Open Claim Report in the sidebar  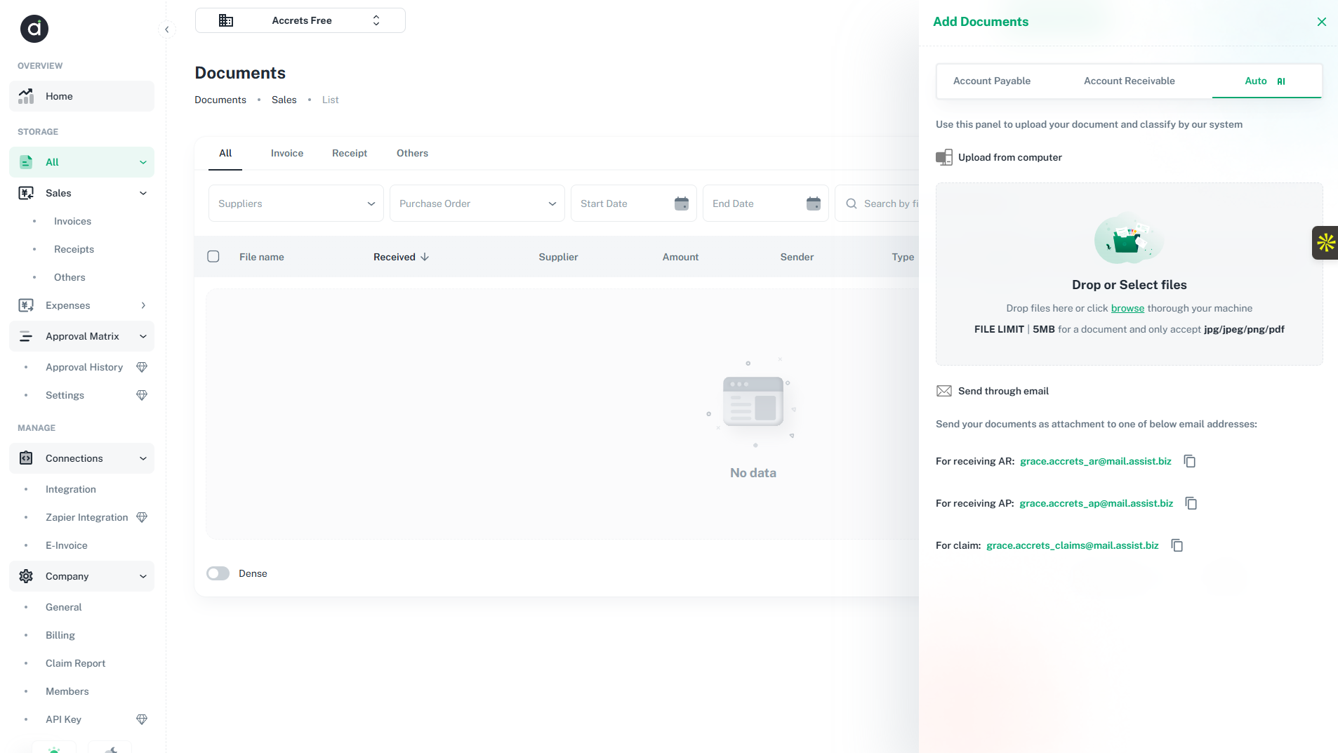pos(76,663)
